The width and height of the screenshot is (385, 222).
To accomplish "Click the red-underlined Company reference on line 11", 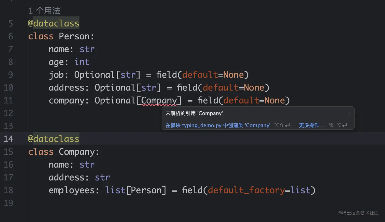I will [x=159, y=100].
